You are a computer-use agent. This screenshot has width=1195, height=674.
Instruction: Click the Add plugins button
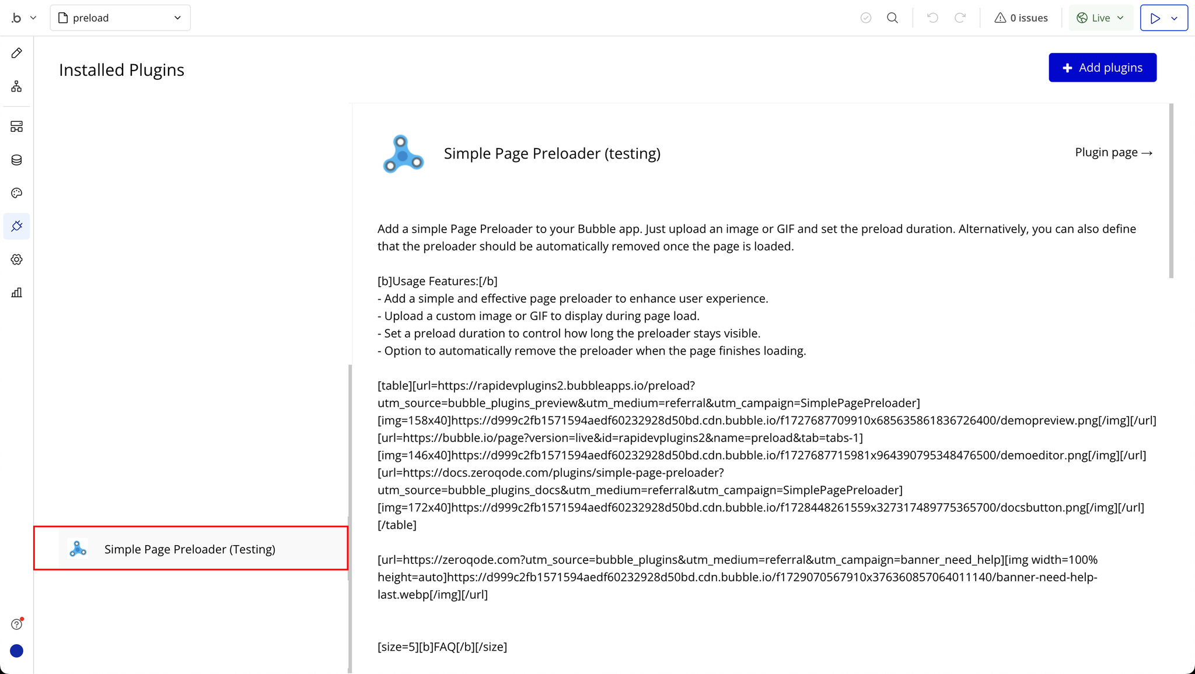1102,68
